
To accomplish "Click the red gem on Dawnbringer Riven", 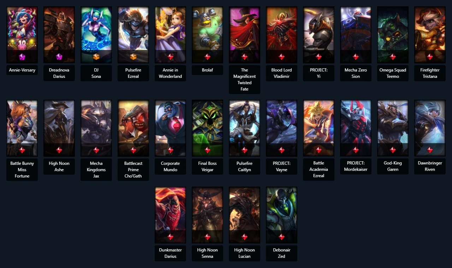I will [430, 150].
